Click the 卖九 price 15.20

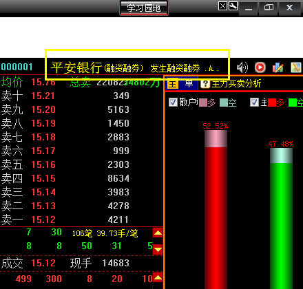tap(43, 109)
